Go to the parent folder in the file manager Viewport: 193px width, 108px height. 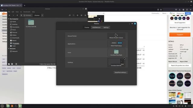click(17, 15)
